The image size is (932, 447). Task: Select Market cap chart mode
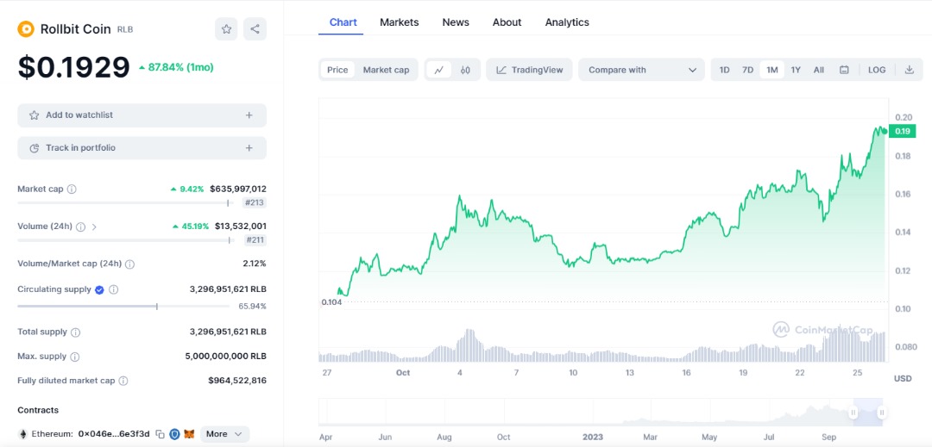pos(387,70)
